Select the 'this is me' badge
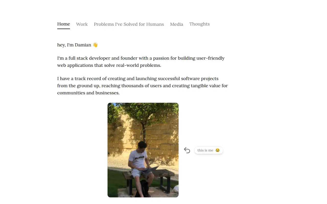 click(x=208, y=150)
